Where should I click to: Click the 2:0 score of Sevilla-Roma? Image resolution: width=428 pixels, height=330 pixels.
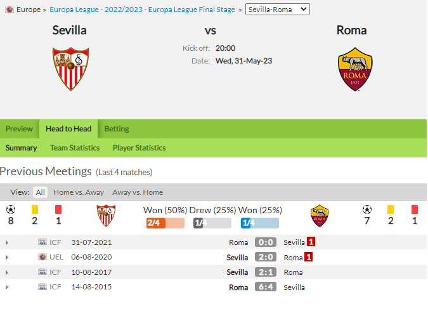coord(266,257)
